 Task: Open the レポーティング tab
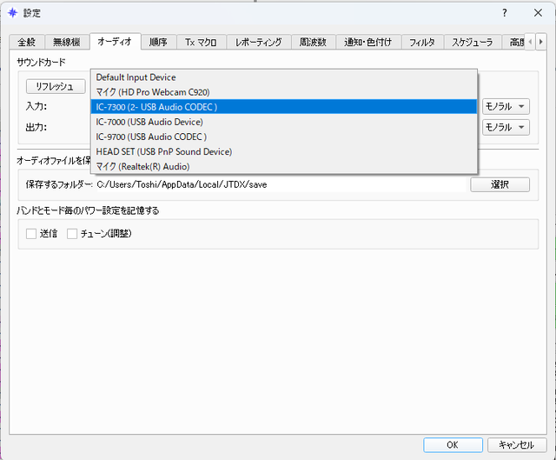(x=259, y=43)
